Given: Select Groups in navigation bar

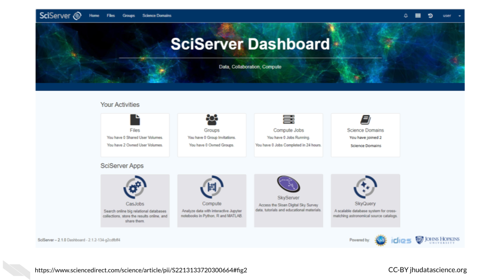Looking at the screenshot, I should (x=128, y=16).
